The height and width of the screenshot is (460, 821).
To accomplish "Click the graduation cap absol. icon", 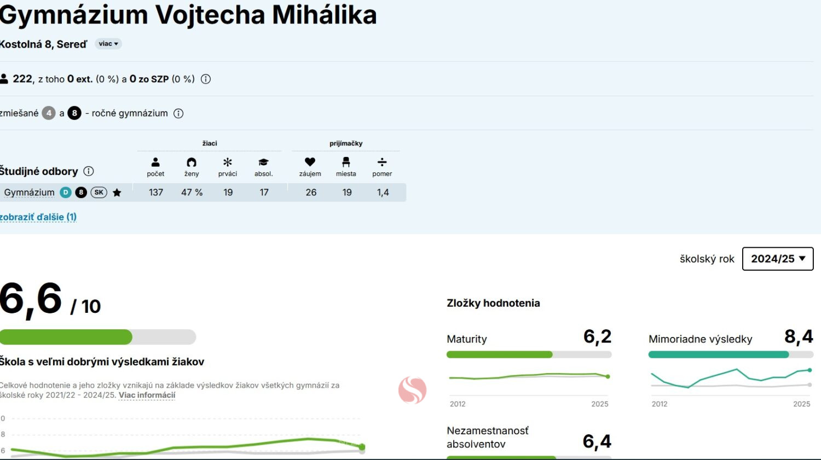I will pos(263,162).
